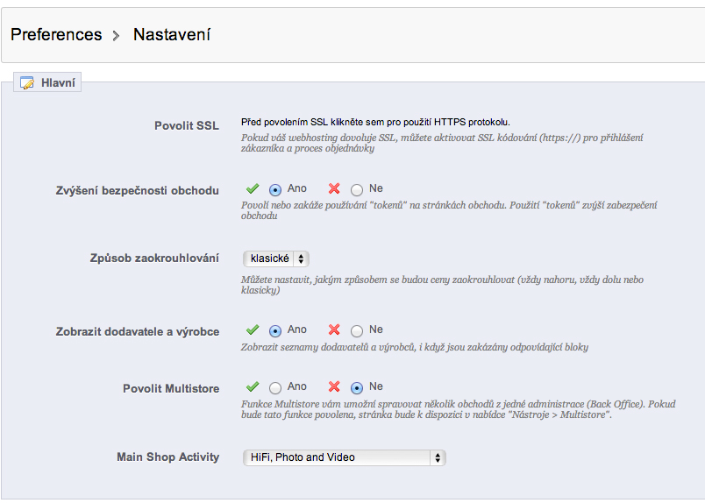Click red X icon for Zvýšení bezpečnosti obchodu
The width and height of the screenshot is (705, 503).
(x=334, y=188)
